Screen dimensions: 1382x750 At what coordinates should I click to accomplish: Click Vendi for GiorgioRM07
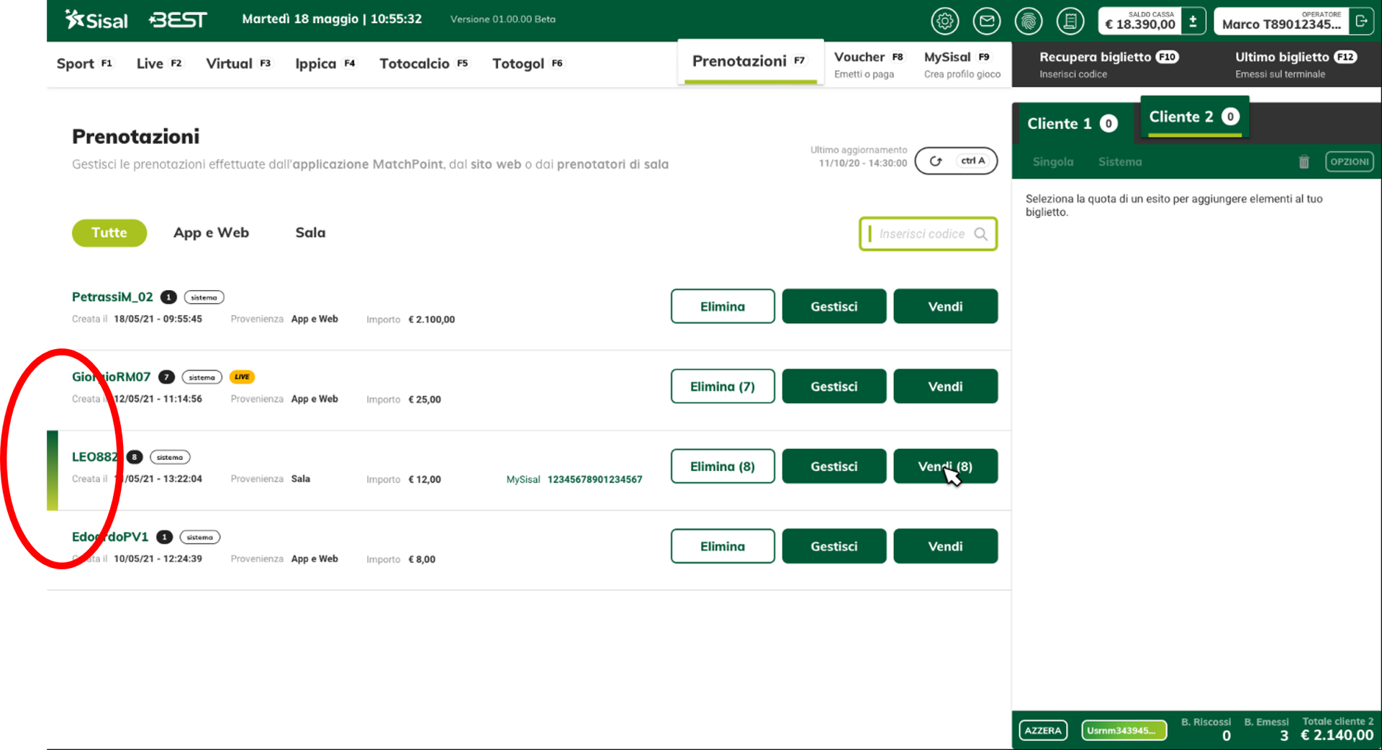click(x=945, y=387)
